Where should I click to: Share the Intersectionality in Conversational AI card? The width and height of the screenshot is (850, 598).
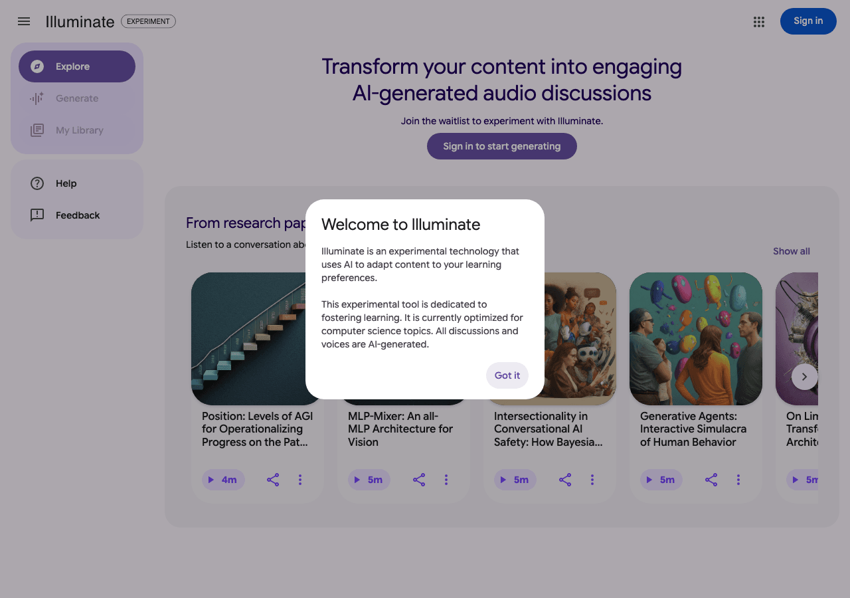565,480
